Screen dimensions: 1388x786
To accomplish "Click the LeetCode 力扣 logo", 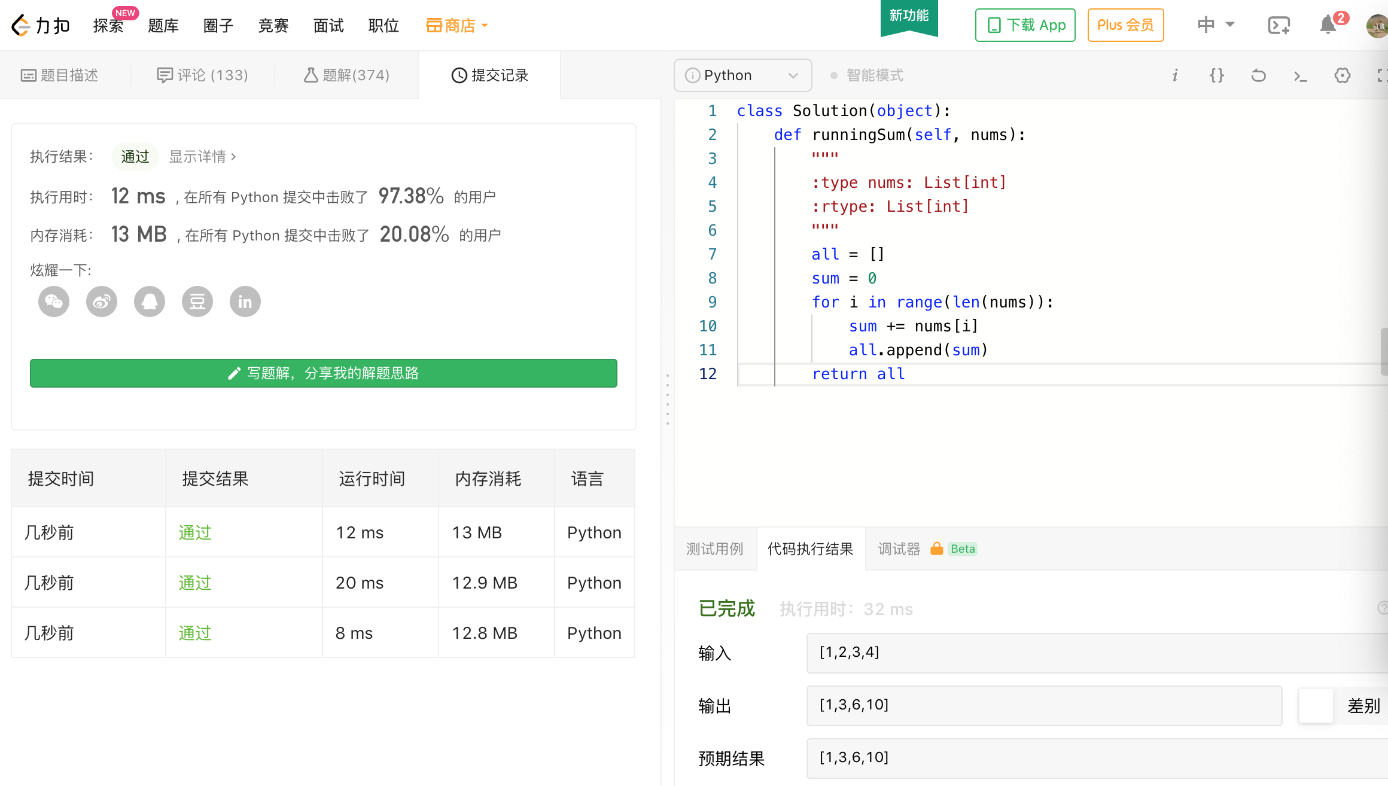I will 41,25.
